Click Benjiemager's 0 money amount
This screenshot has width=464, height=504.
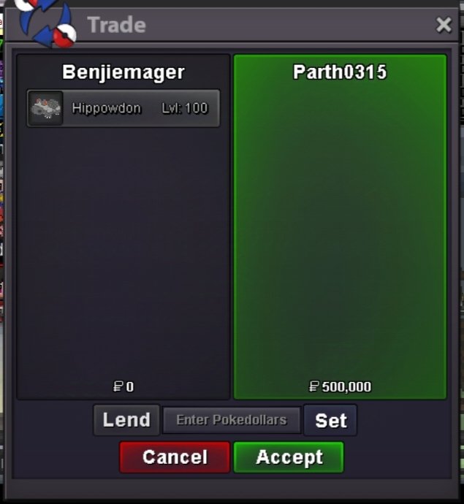click(129, 386)
